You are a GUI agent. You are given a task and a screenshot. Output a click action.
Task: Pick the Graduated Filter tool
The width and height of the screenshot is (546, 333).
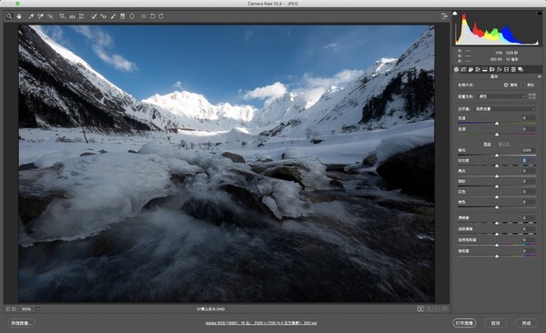(123, 16)
